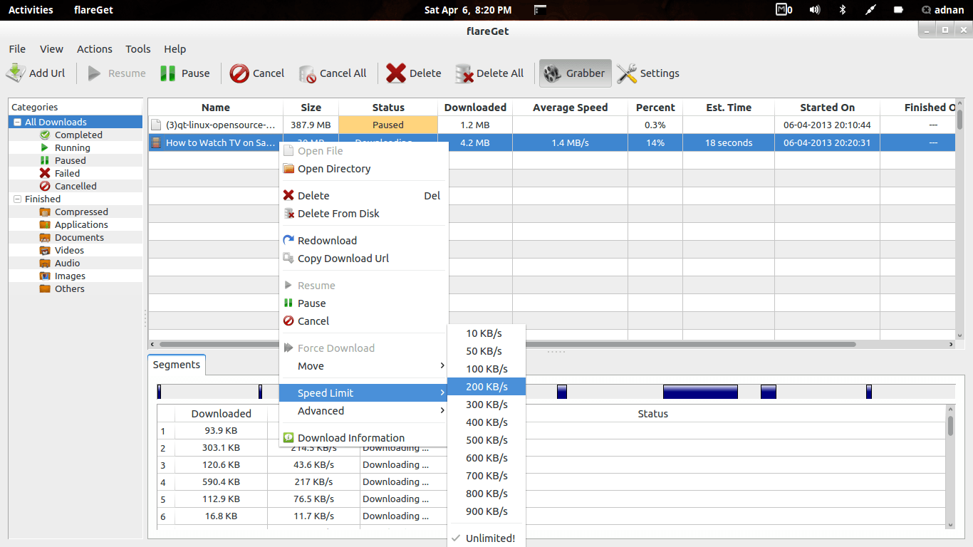Select the Completed category

[x=78, y=135]
